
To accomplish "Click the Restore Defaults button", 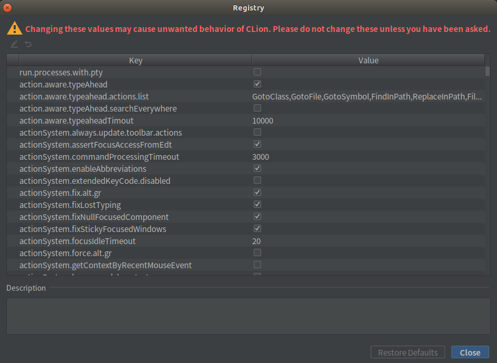I will coord(407,352).
